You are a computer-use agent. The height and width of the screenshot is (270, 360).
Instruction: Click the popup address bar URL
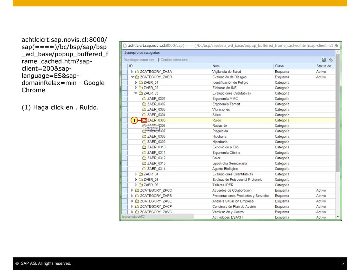coord(230,45)
